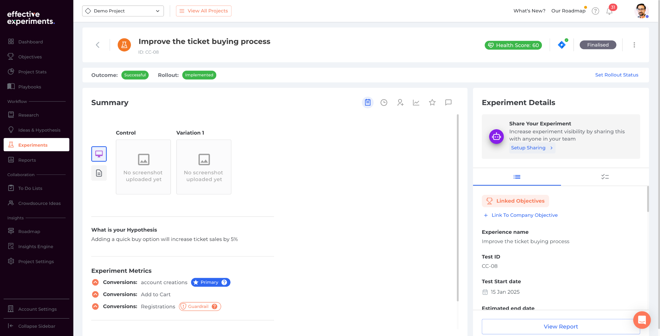Expand the Demo Project dropdown
Viewport: 660px width, 336px height.
tap(123, 11)
